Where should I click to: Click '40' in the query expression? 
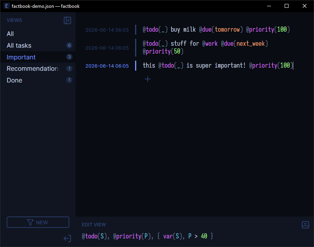(204, 236)
